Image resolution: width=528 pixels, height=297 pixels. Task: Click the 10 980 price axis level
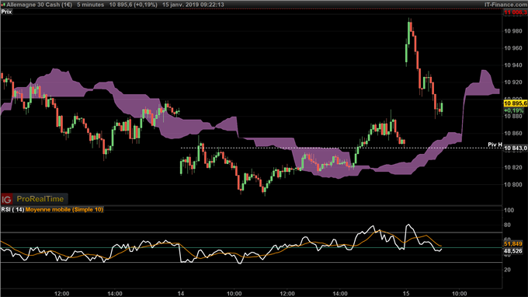point(513,31)
